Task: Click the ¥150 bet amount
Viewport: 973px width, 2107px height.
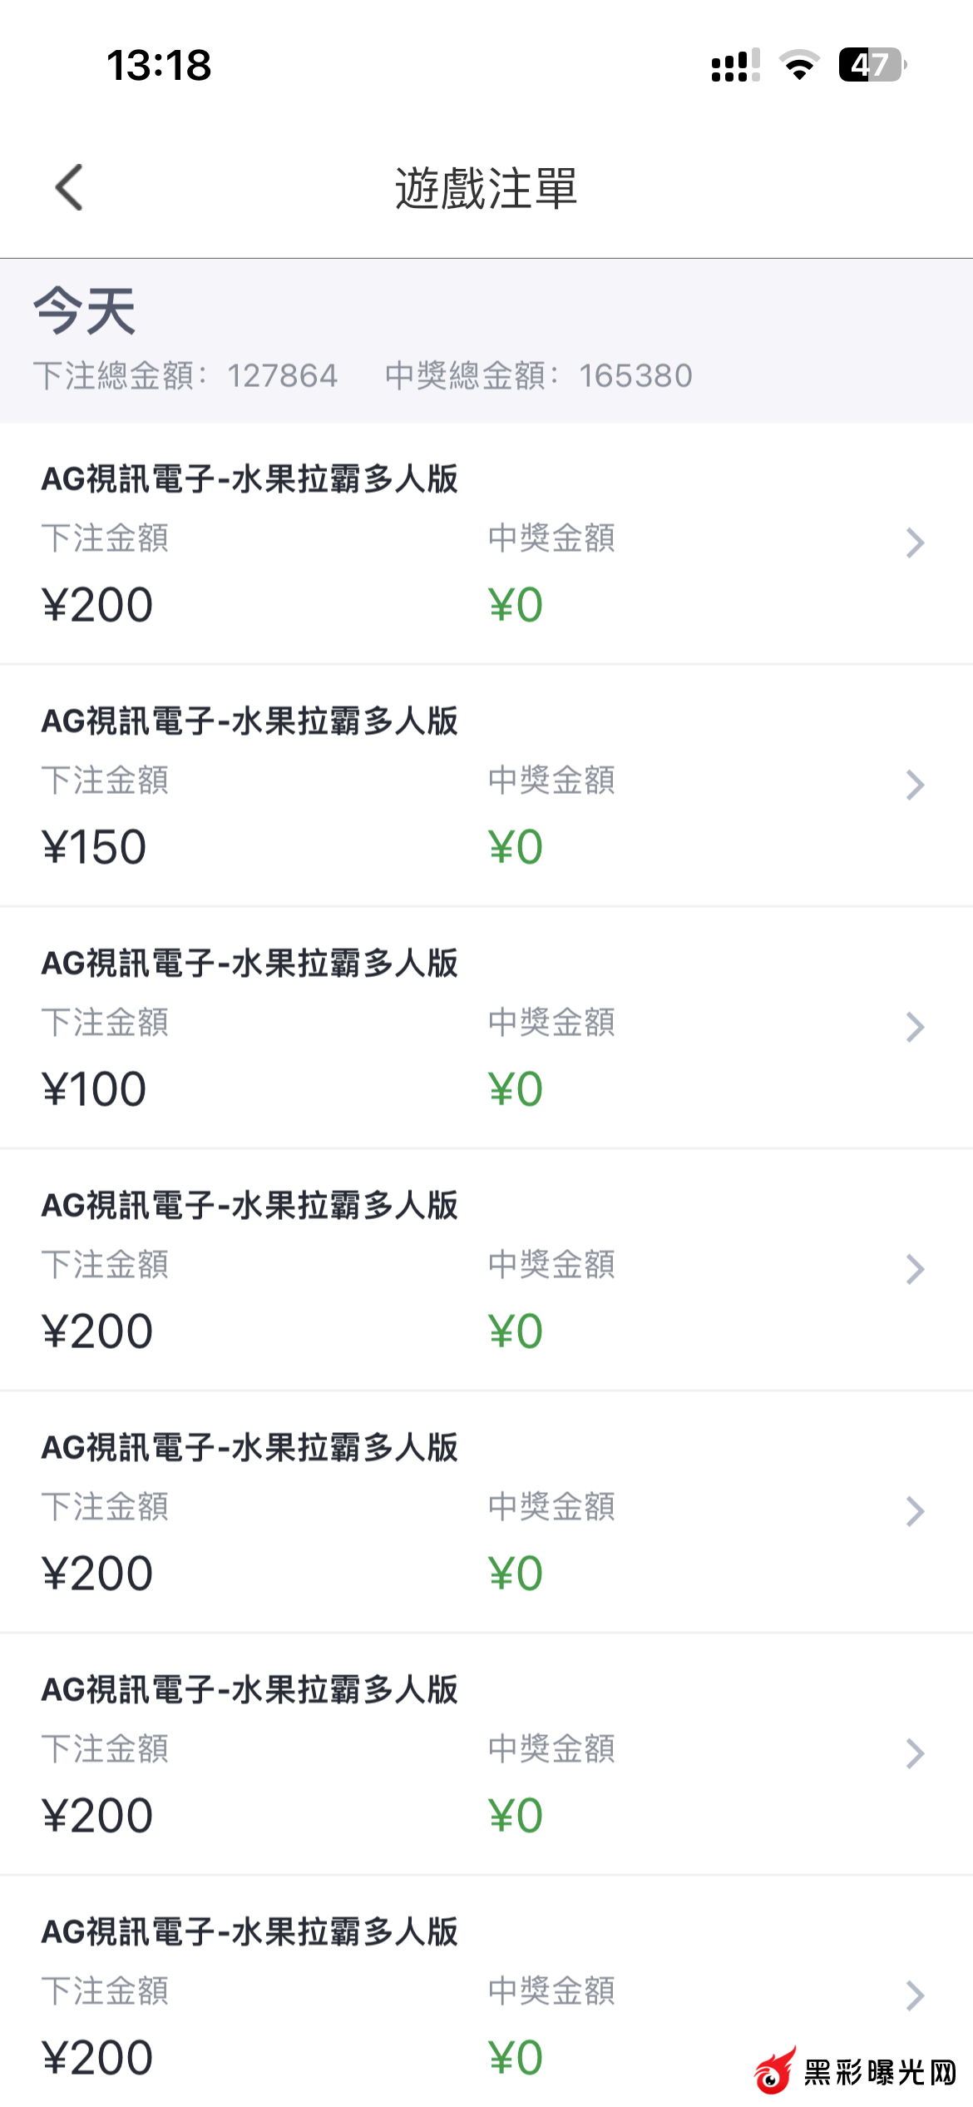Action: (94, 847)
